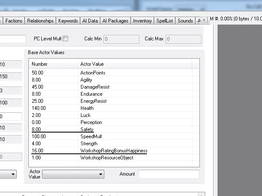This screenshot has width=262, height=196.
Task: Click the tab strip left scroll arrow
Action: tap(204, 20)
